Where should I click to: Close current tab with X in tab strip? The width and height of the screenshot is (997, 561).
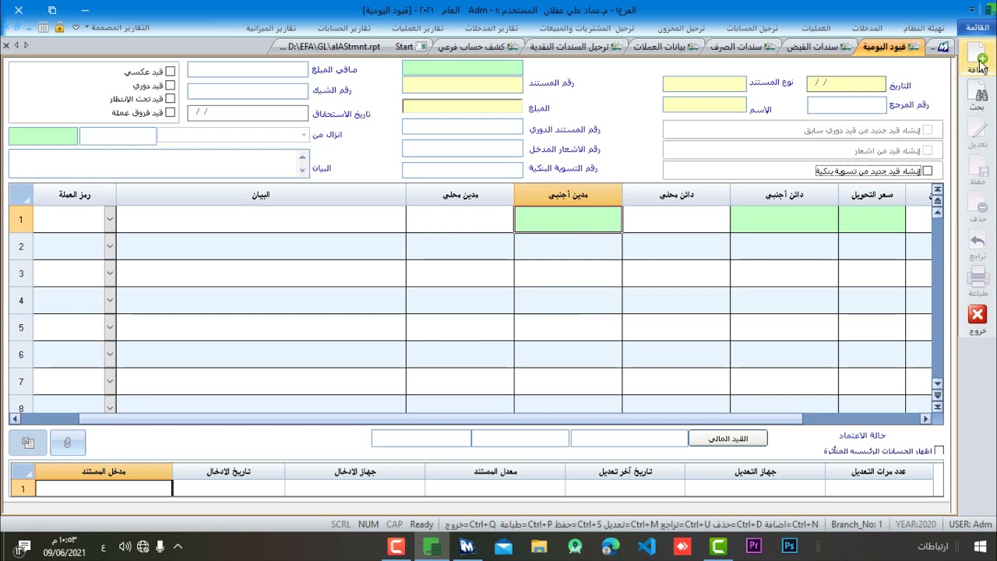tap(6, 46)
